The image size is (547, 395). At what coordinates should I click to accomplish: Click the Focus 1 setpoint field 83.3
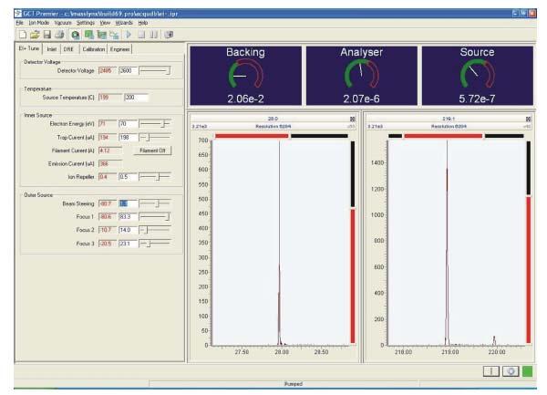128,217
